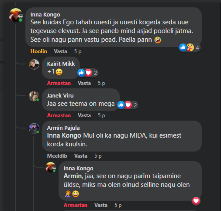Toggle 'Armastan' under Inna's reply to Armin
221x211 pixels.
(x=75, y=205)
